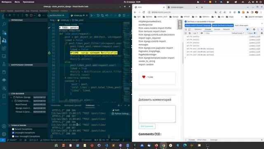
Task: Click the console Filter input field
Action: pyautogui.click(x=217, y=33)
